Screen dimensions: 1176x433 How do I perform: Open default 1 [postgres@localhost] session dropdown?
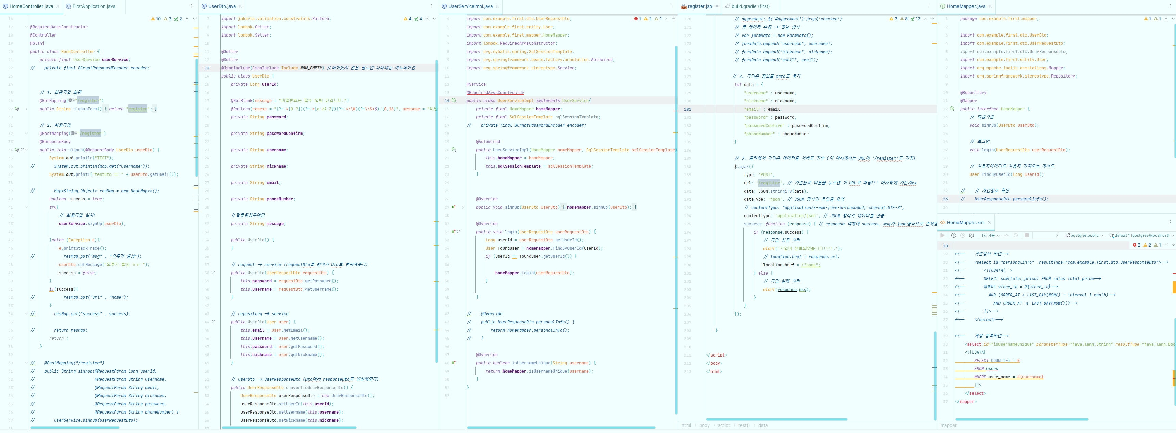point(1141,236)
